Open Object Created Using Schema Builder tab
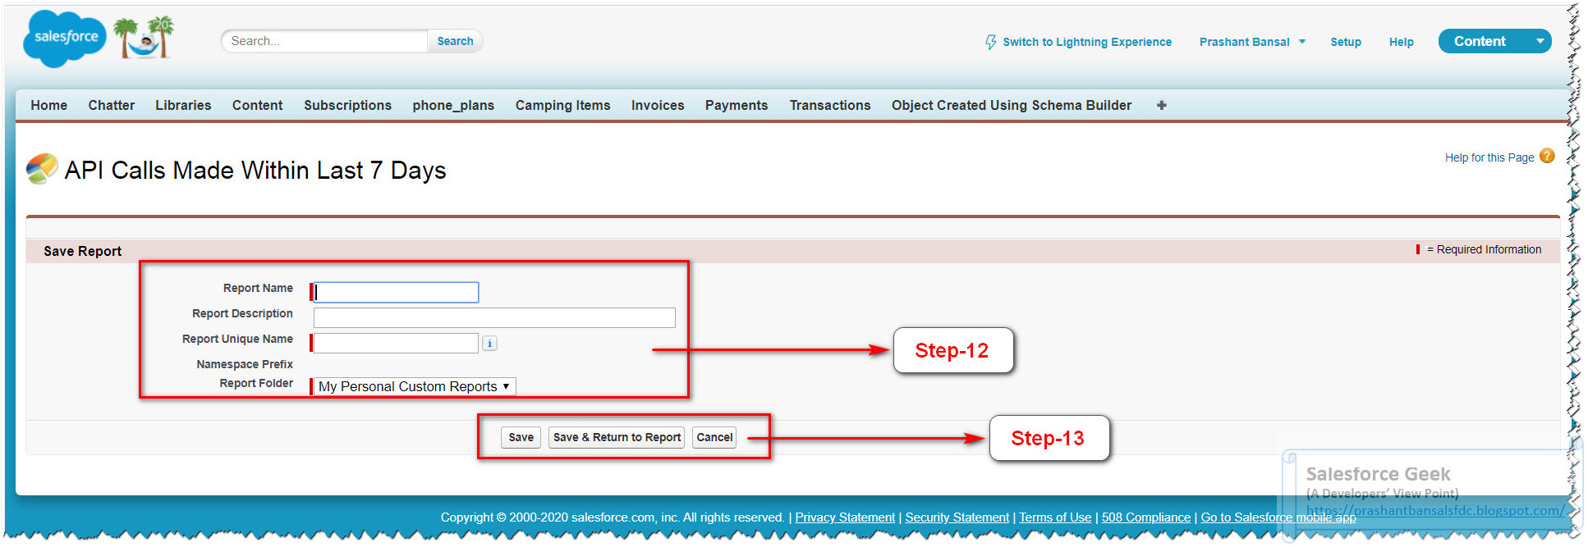1588x547 pixels. [1012, 105]
